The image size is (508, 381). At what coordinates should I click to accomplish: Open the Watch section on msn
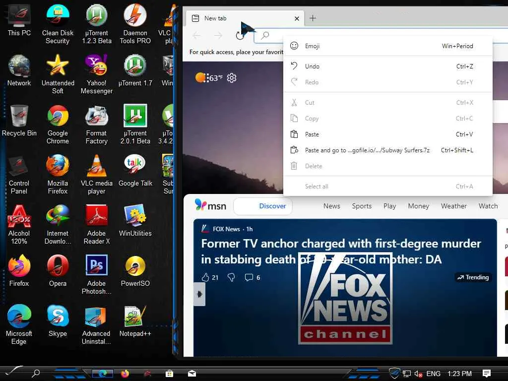click(x=488, y=206)
